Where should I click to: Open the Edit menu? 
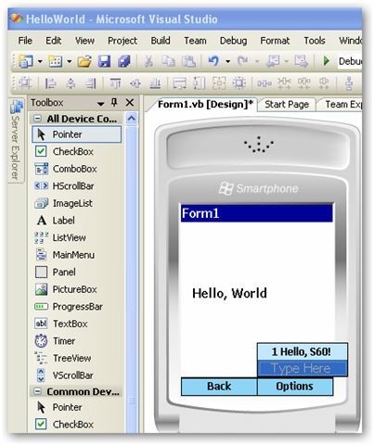pos(53,41)
